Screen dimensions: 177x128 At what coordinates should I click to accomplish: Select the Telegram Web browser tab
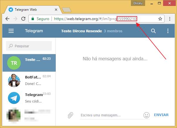(x=31, y=9)
